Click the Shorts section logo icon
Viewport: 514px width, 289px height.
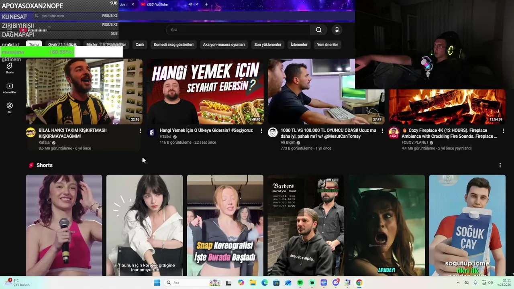click(x=31, y=165)
